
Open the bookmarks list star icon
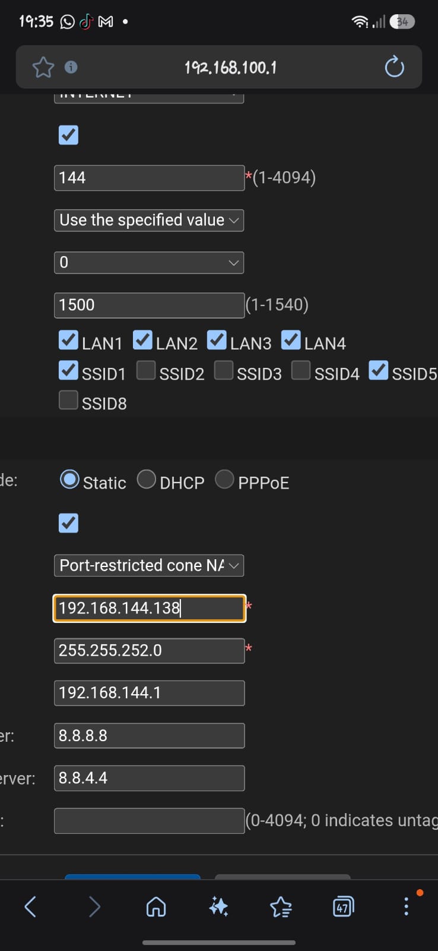click(281, 906)
